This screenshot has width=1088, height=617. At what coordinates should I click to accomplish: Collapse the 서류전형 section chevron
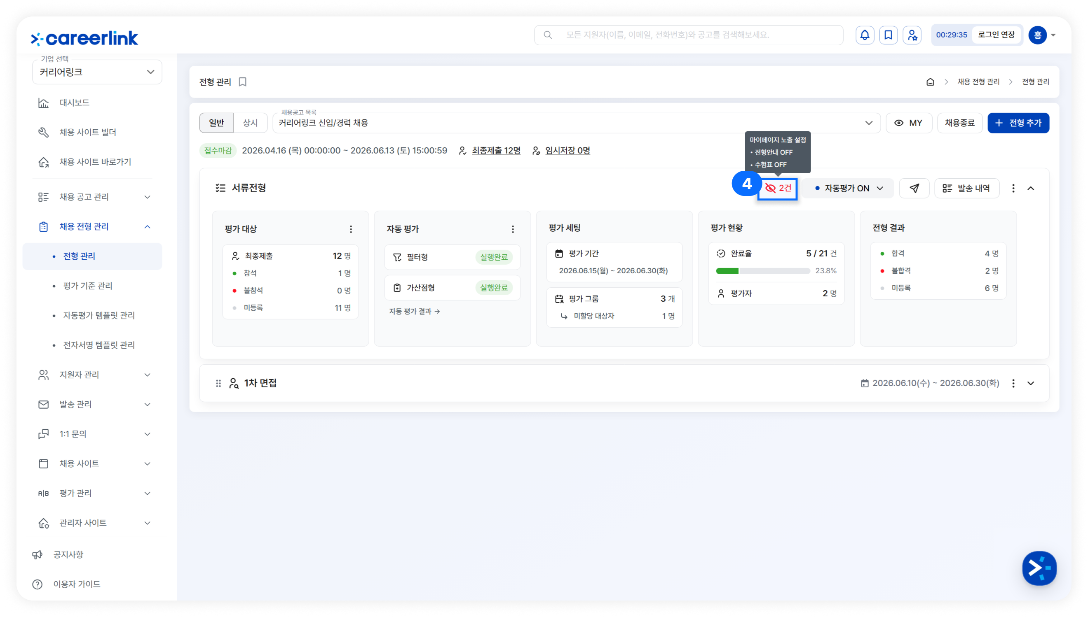click(1030, 188)
